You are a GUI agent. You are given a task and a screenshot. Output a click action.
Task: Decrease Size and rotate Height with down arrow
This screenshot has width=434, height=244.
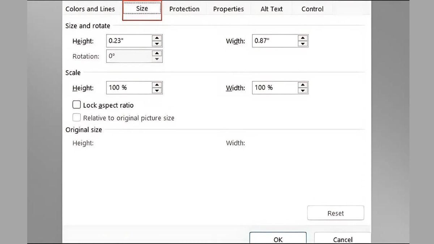(157, 44)
